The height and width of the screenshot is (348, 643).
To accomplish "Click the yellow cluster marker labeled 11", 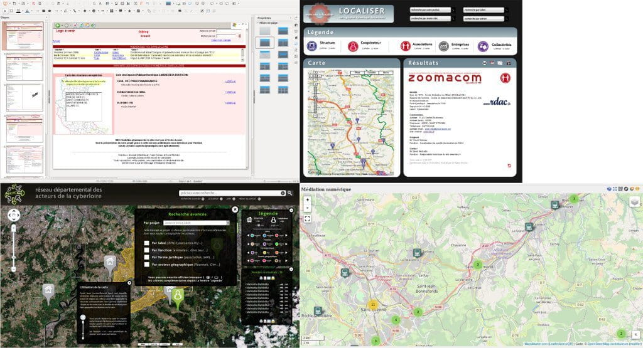I will (x=373, y=305).
